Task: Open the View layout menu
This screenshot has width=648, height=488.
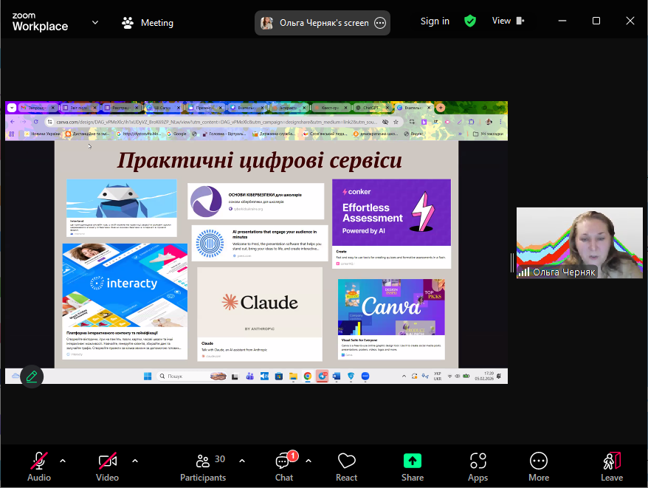Action: 507,21
